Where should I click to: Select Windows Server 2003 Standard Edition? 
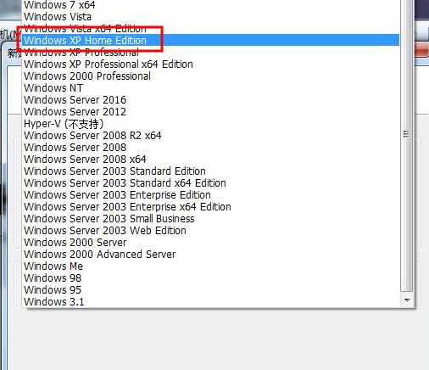pos(211,171)
